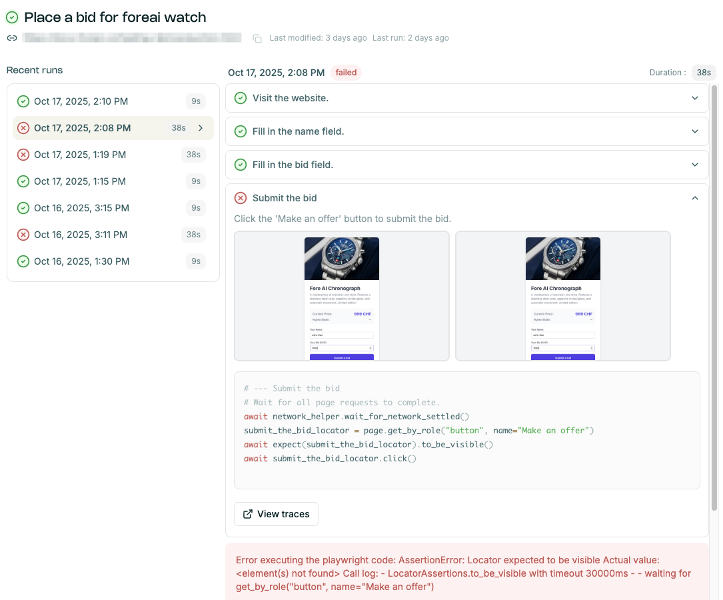Click the red status icon of Oct 17, 1:19 PM run

coord(23,155)
